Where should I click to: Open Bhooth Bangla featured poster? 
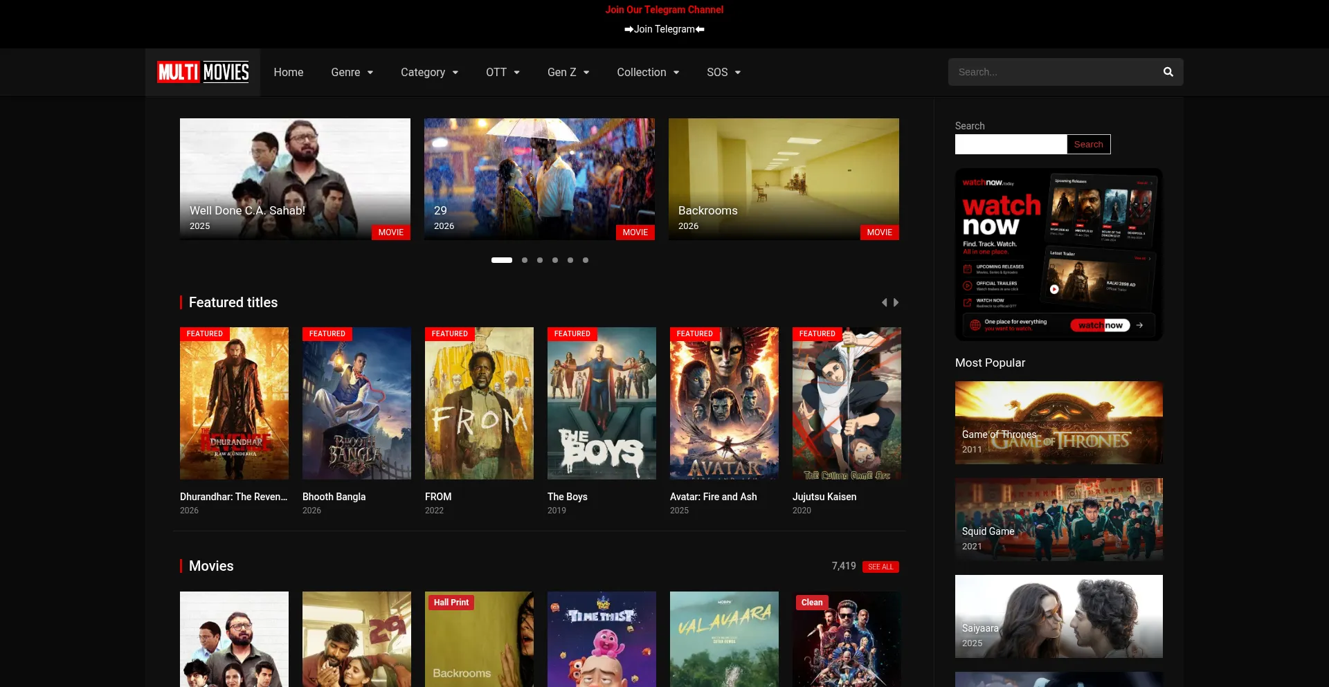pos(356,403)
